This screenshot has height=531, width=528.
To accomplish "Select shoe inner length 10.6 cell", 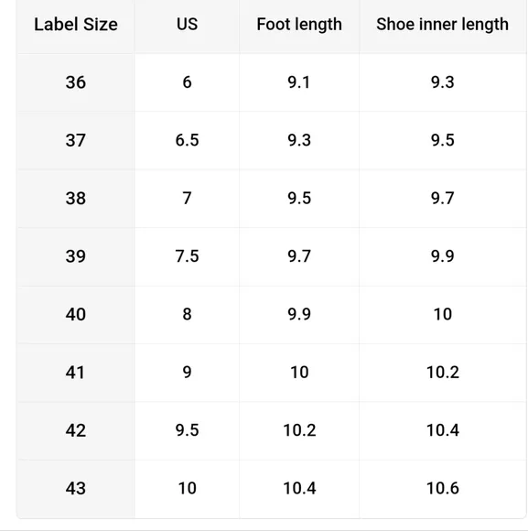I will (442, 489).
